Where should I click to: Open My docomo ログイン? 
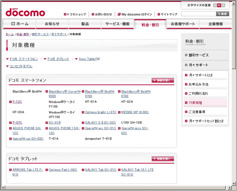[x=135, y=14]
